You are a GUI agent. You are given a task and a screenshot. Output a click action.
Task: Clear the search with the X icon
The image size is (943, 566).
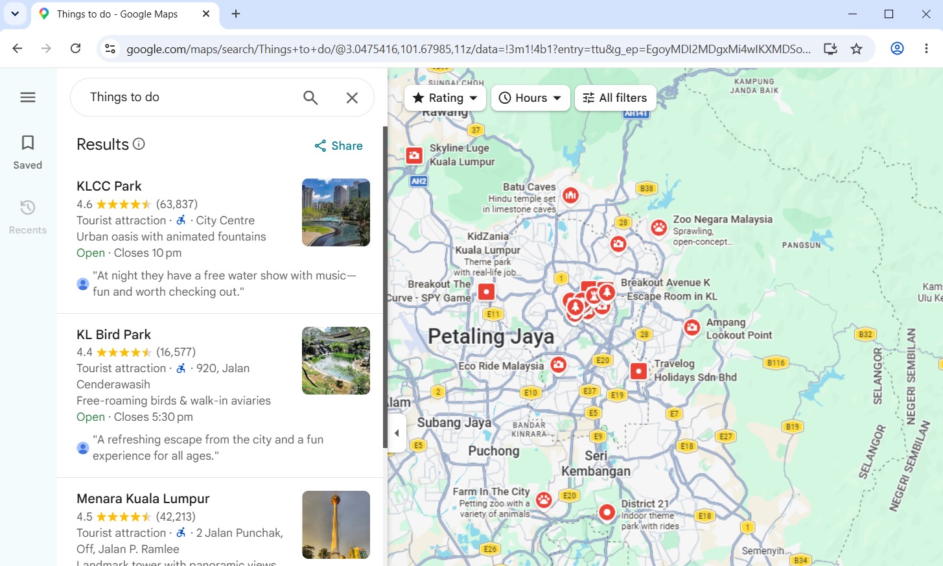(x=352, y=97)
